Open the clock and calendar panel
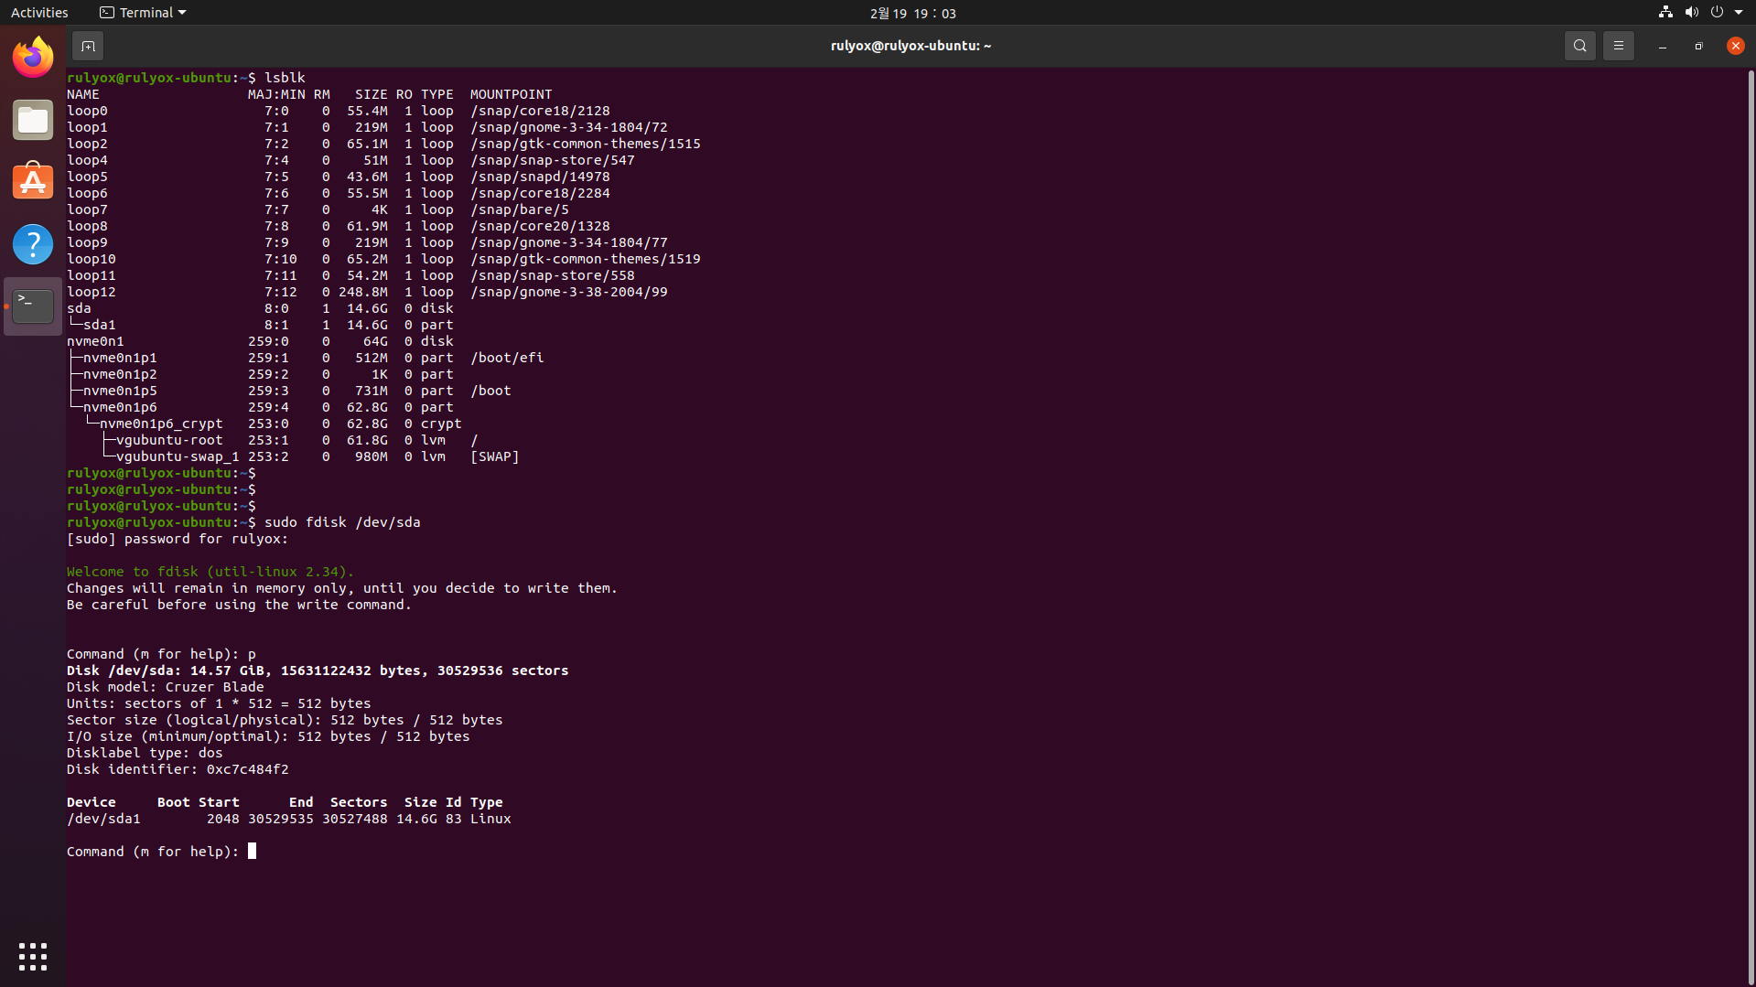The width and height of the screenshot is (1756, 987). coord(912,13)
